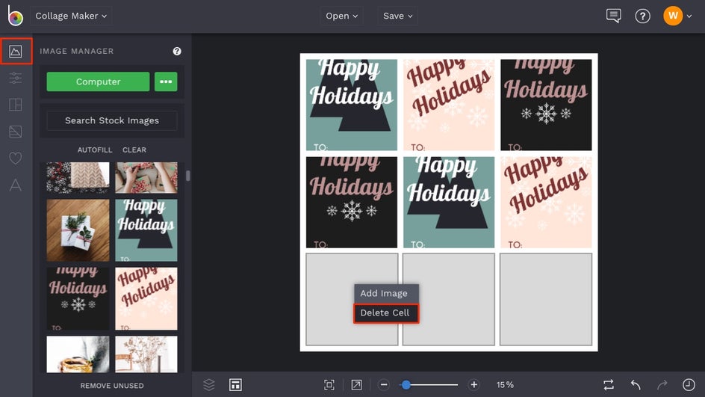Image resolution: width=705 pixels, height=397 pixels.
Task: Select the gift on wood floor thumbnail
Action: pos(78,230)
